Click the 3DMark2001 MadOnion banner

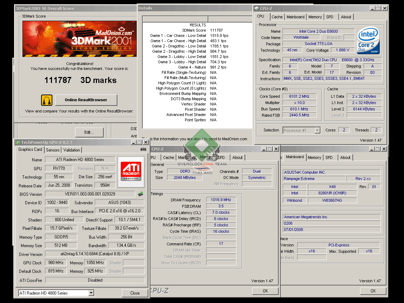(79, 39)
